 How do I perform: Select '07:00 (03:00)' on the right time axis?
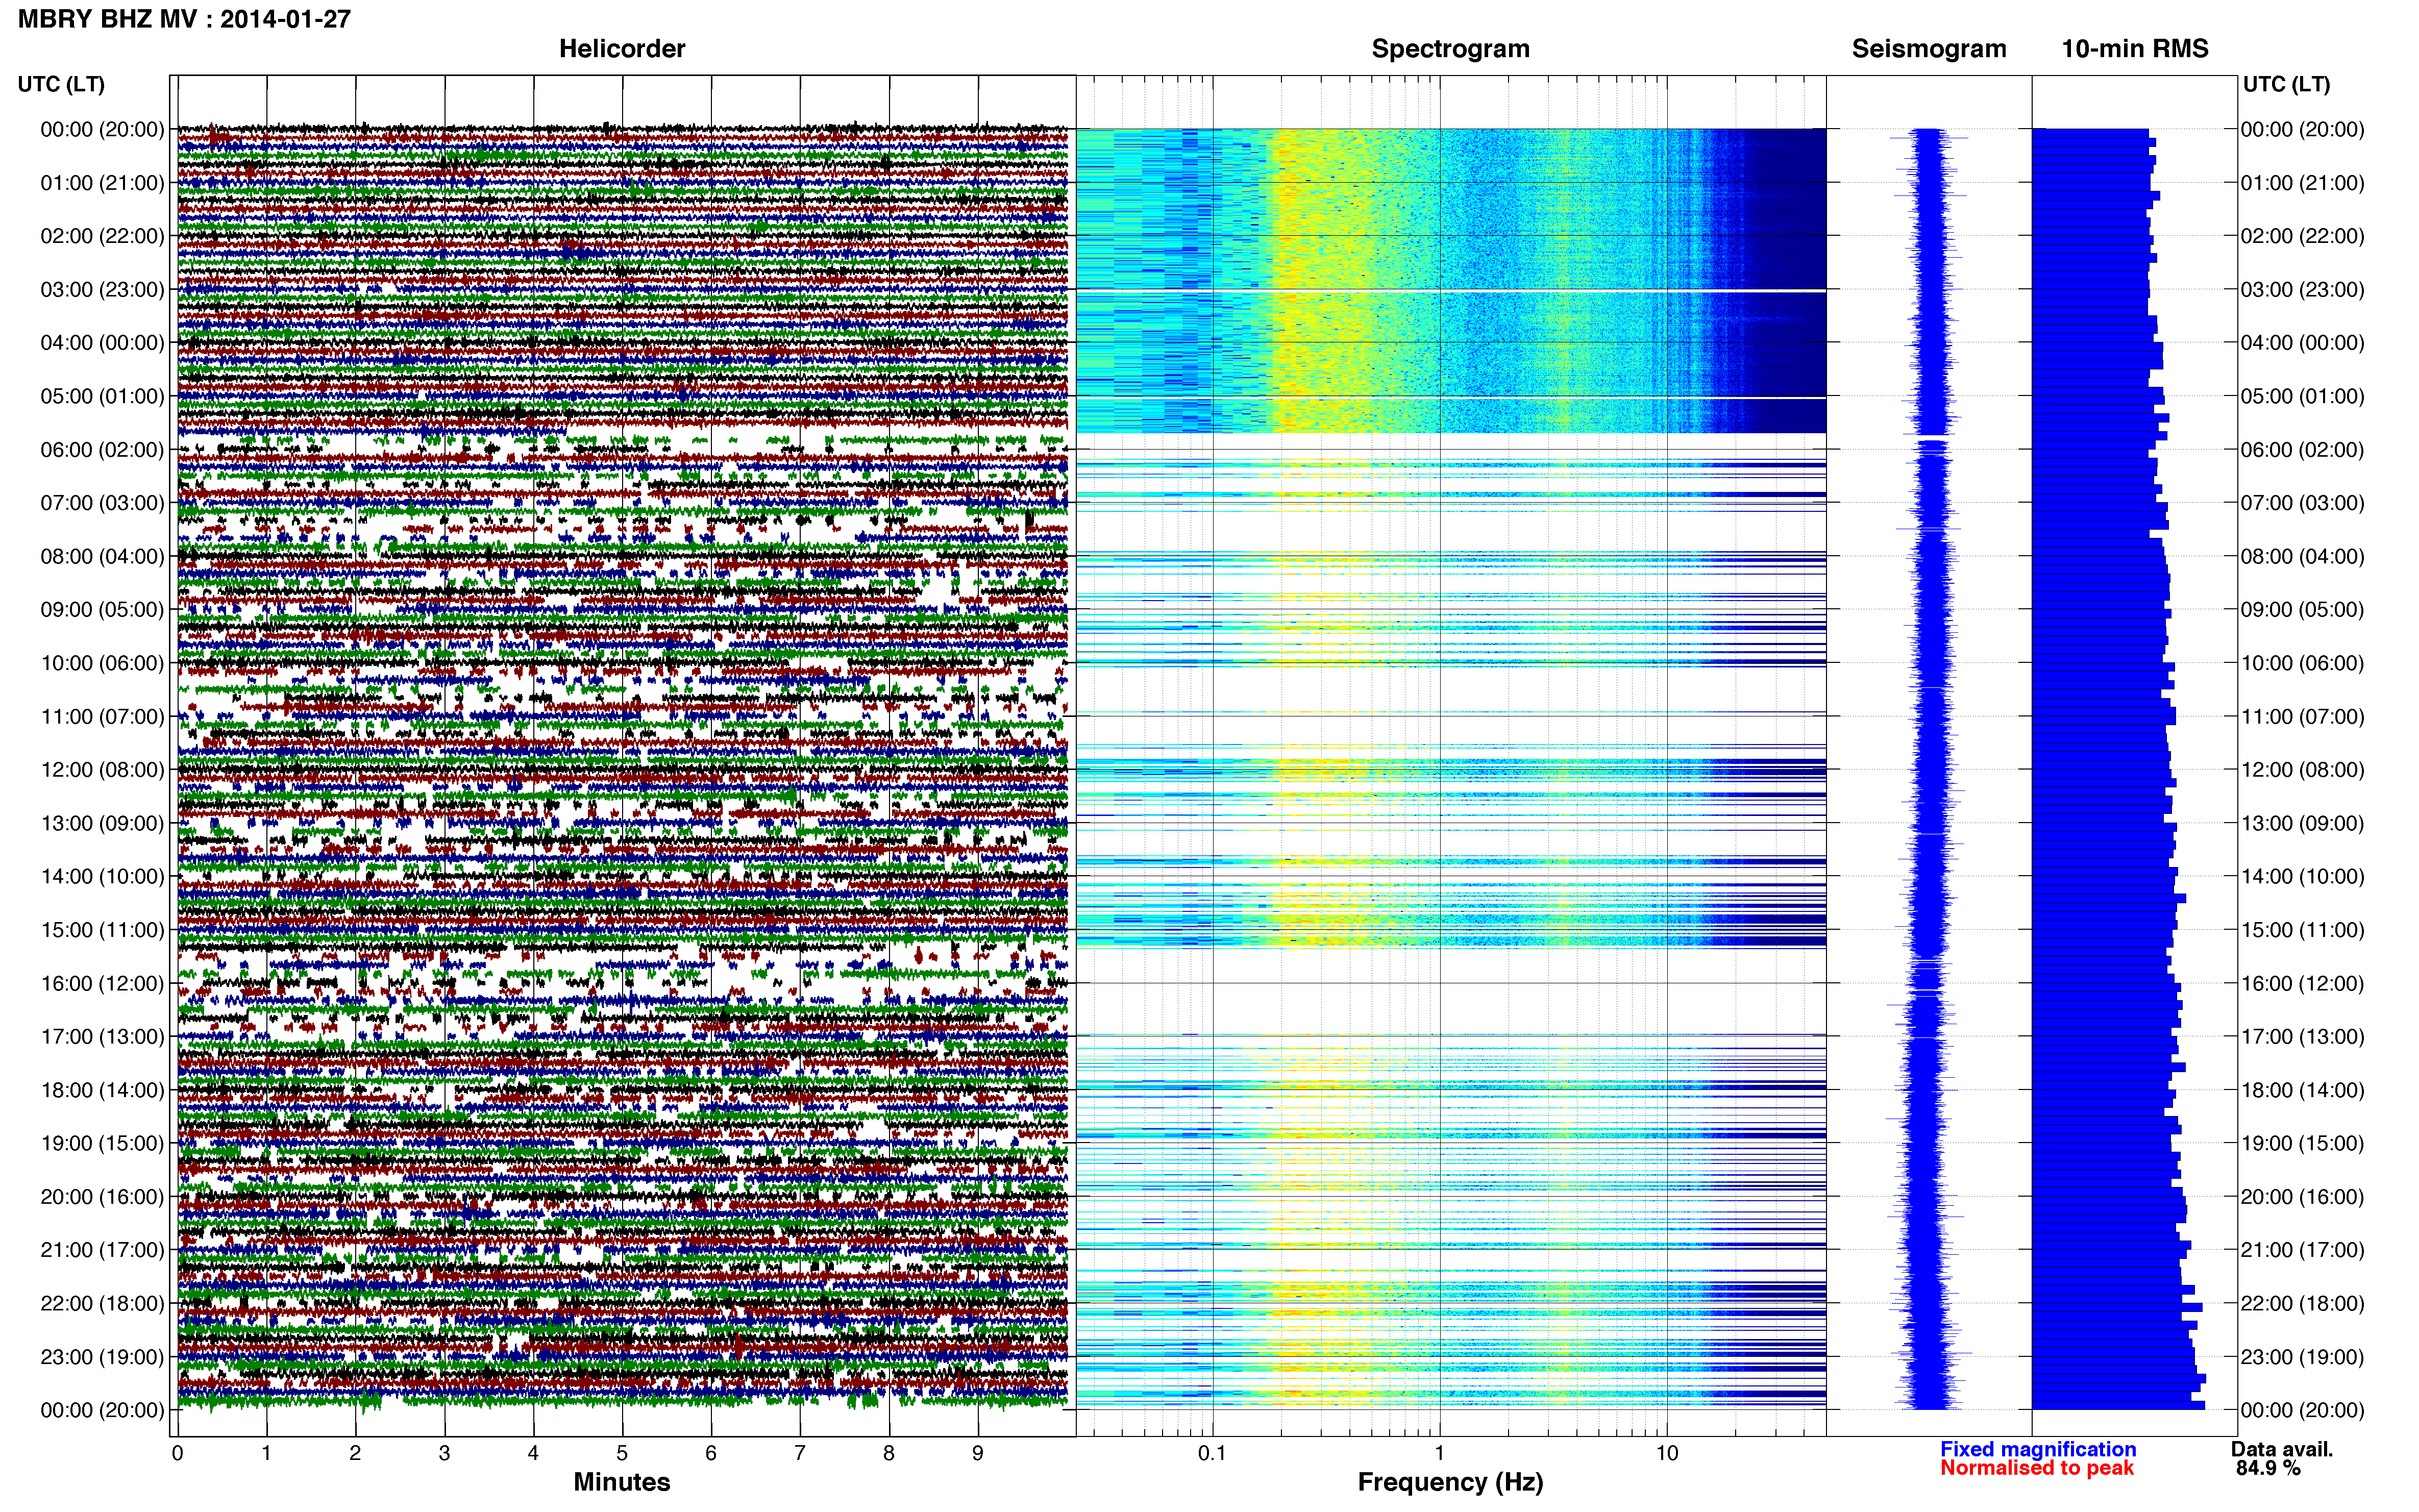pyautogui.click(x=2302, y=503)
